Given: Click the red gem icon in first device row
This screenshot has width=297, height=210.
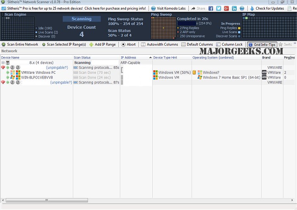Looking at the screenshot, I should 3,67.
